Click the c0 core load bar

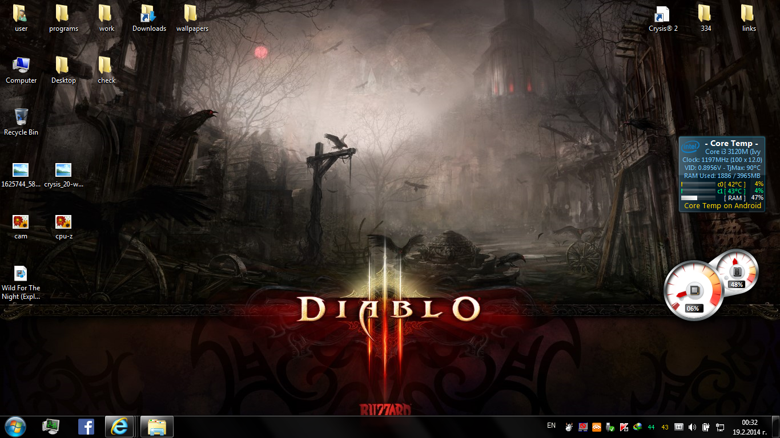point(698,184)
